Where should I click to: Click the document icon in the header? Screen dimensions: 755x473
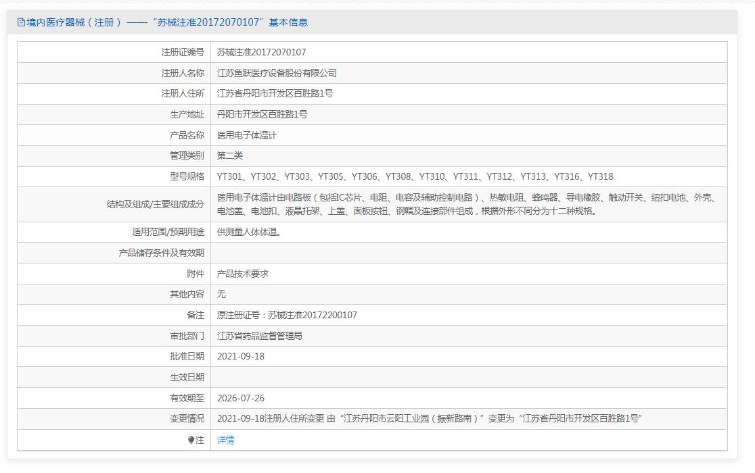[21, 22]
